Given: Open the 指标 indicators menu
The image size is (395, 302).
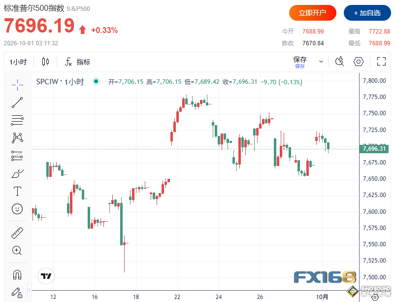Looking at the screenshot, I should click(78, 62).
